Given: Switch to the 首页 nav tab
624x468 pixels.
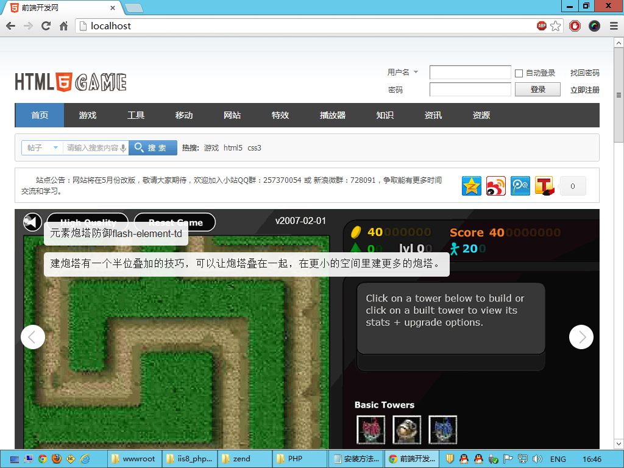Looking at the screenshot, I should 40,115.
